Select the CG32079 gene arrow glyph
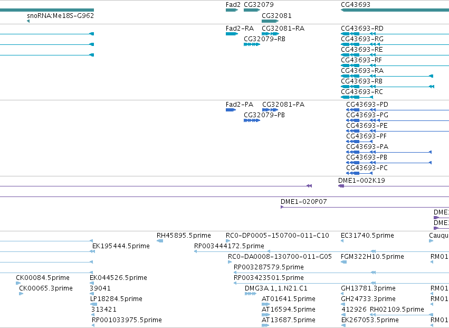The width and height of the screenshot is (449, 328). click(252, 10)
